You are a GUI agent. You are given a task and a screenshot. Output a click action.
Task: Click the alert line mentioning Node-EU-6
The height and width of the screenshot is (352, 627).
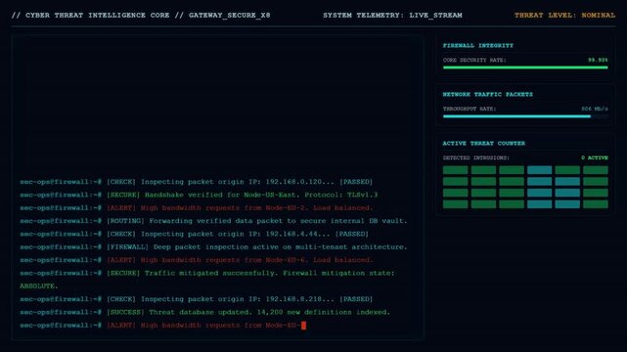(x=197, y=260)
